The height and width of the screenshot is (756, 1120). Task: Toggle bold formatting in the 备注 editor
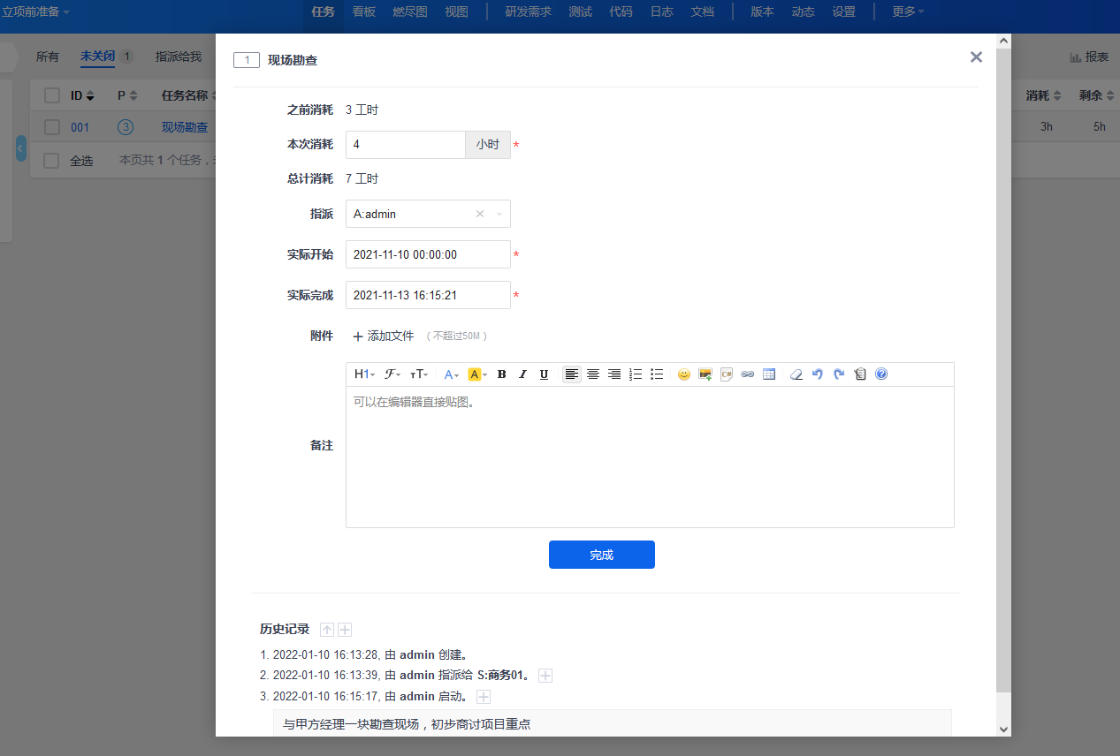[501, 374]
